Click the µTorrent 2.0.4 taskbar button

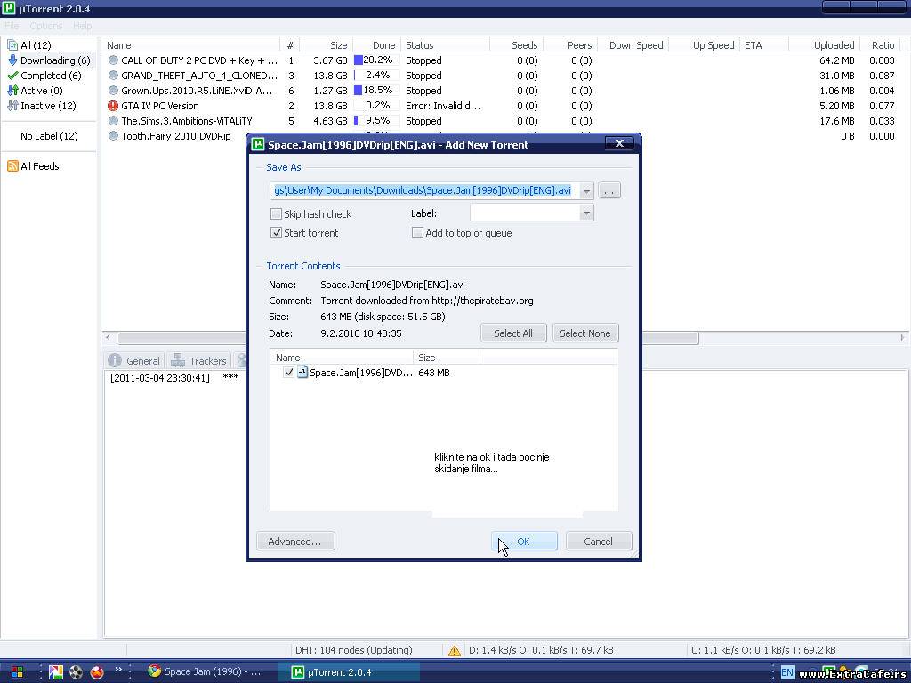tap(347, 672)
